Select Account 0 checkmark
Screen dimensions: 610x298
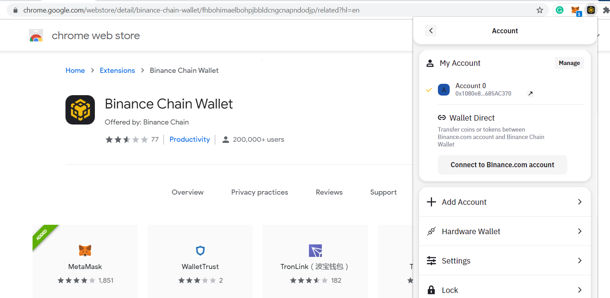429,90
